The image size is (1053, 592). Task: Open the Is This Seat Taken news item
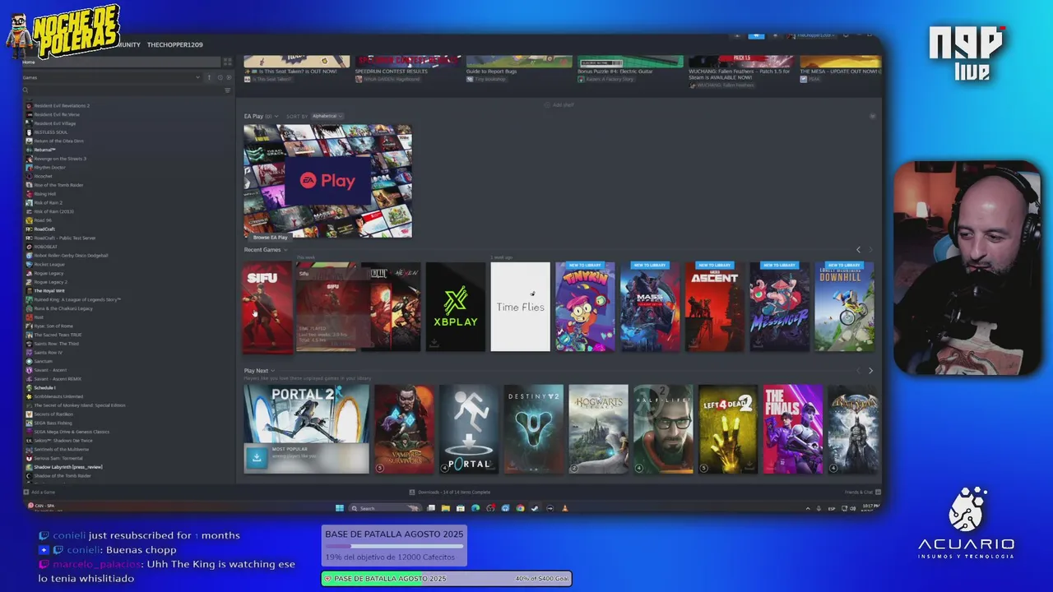point(297,69)
